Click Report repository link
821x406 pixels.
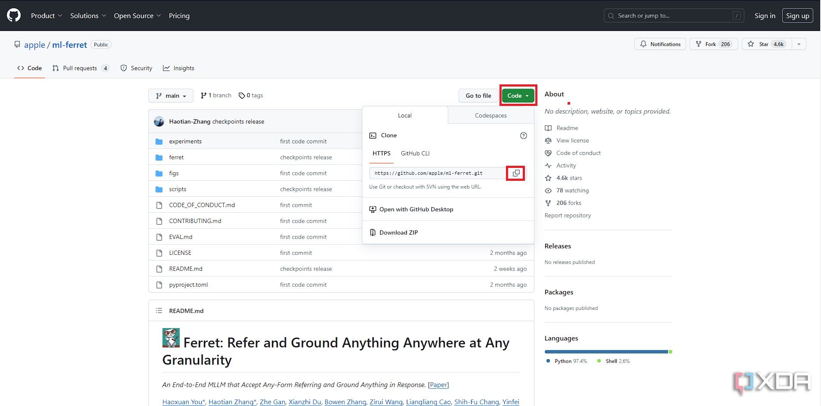click(x=568, y=215)
